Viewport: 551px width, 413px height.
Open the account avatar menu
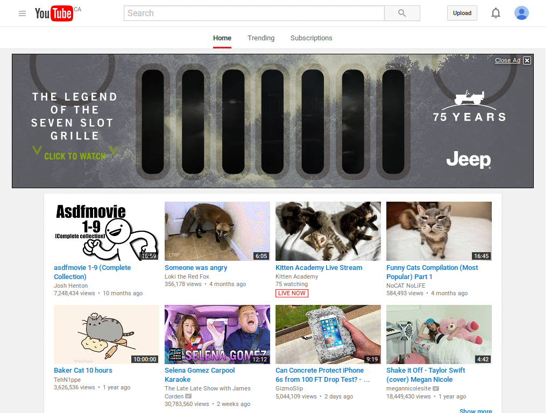point(521,13)
